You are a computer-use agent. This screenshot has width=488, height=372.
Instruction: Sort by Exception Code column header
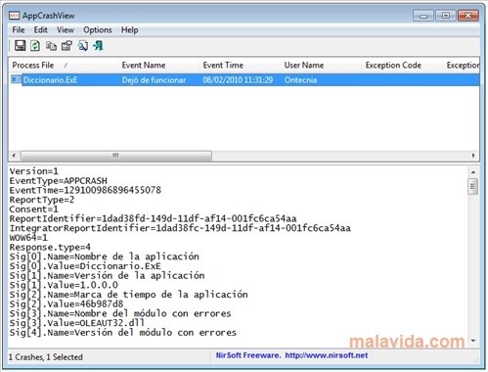(x=402, y=66)
